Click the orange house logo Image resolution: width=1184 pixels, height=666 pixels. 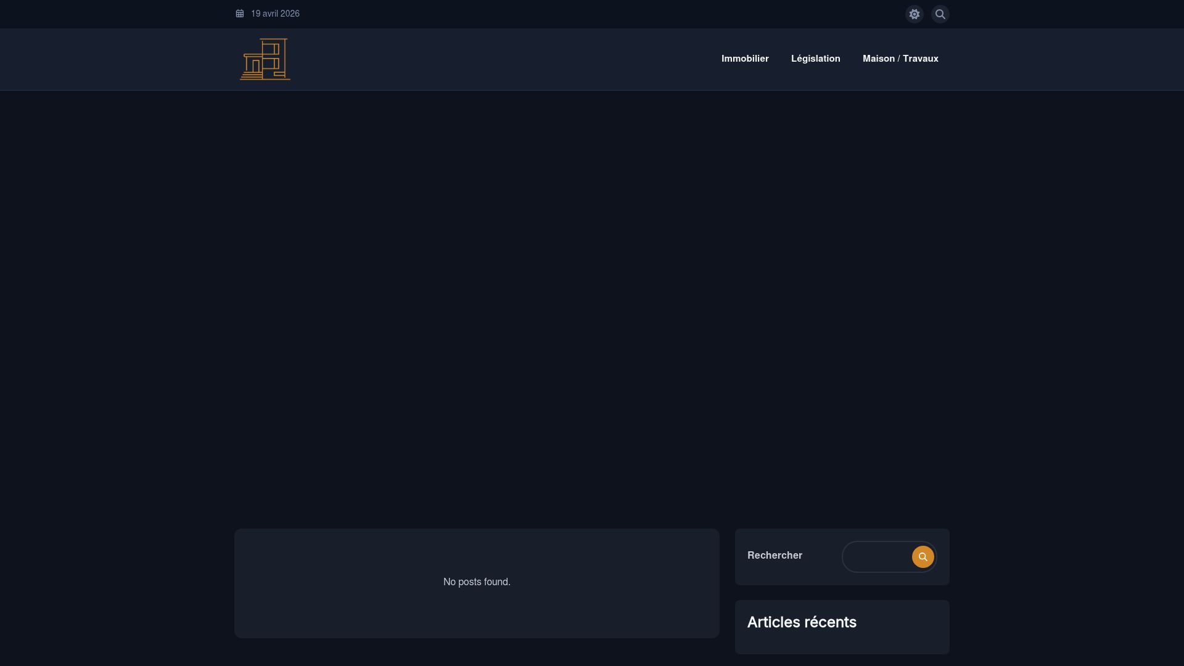click(265, 59)
